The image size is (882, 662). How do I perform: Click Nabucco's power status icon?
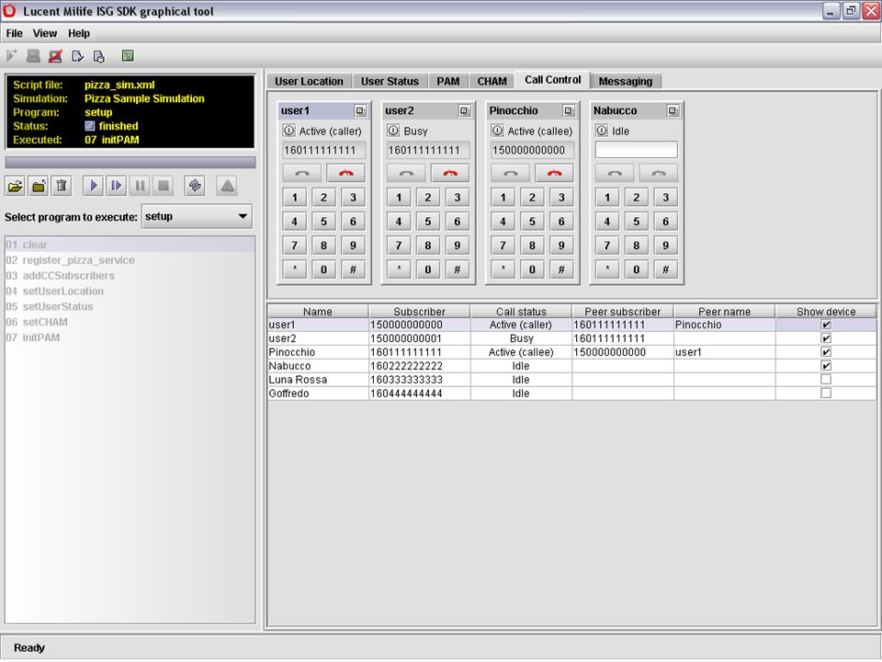pyautogui.click(x=601, y=131)
